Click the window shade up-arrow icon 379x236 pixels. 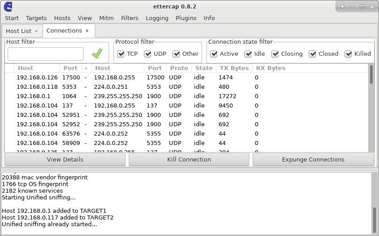342,7
